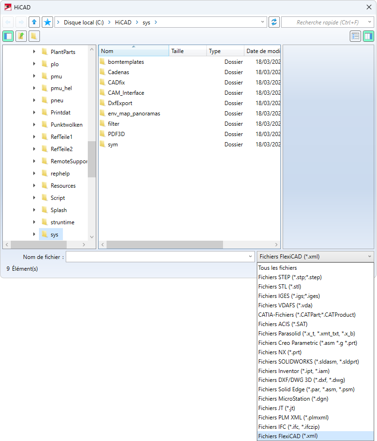Choose Fichiers Parasolid filter option
377x441 pixels.
[x=315, y=334]
